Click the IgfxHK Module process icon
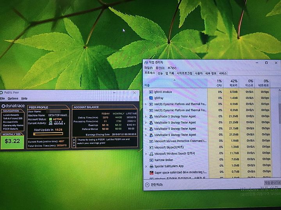 pos(151,92)
